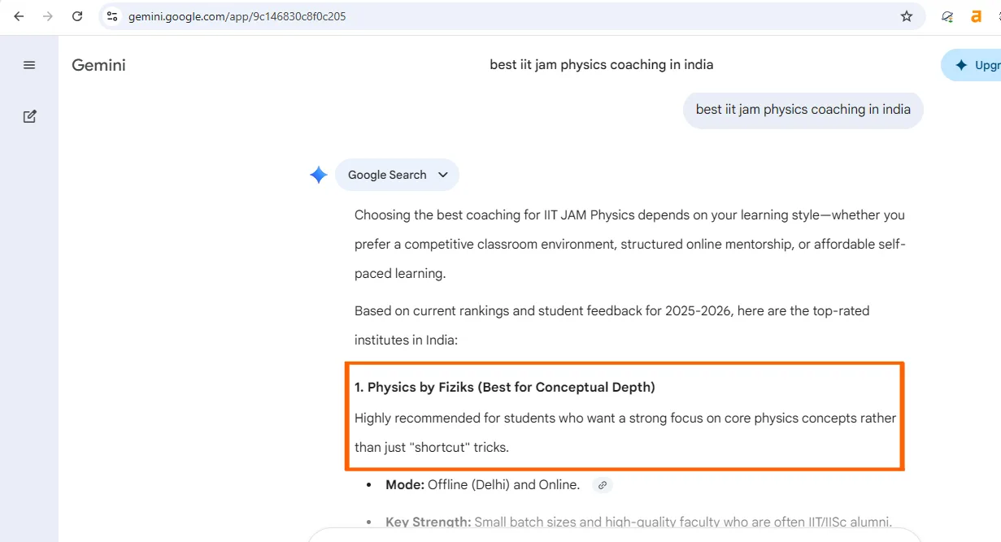Select the user prompt bubble text
Viewport: 1001px width, 542px height.
click(x=803, y=110)
